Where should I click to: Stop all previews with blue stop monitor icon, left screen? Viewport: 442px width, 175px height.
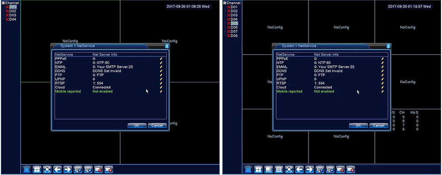click(x=88, y=169)
